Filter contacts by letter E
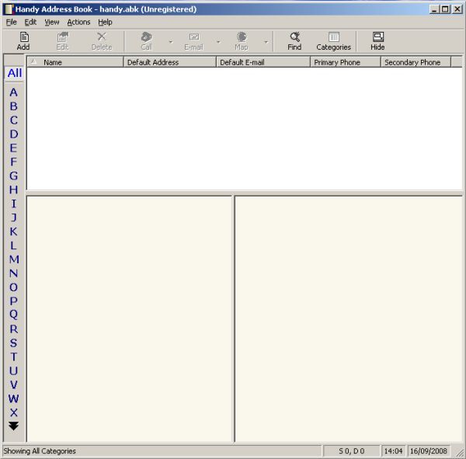The height and width of the screenshot is (459, 466). pos(14,148)
